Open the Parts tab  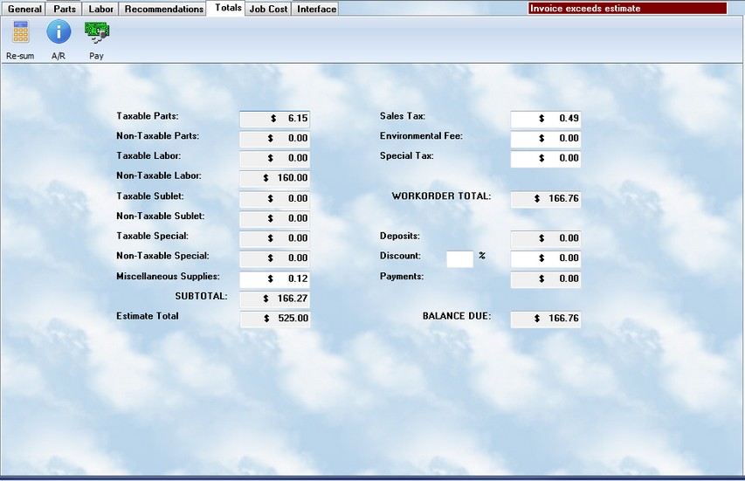[65, 9]
